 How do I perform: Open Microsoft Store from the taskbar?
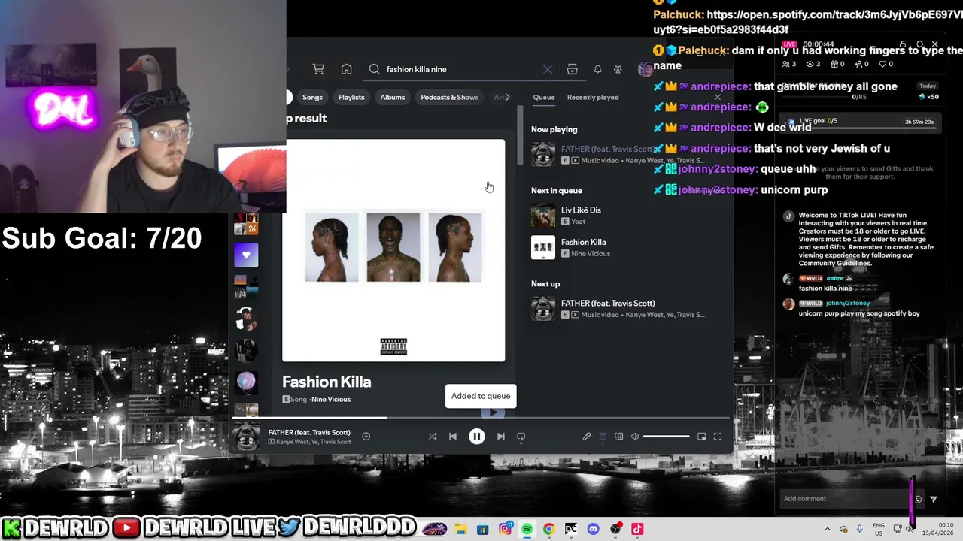tap(483, 529)
